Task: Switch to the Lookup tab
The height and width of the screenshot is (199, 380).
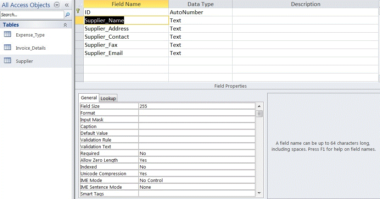Action: (108, 98)
